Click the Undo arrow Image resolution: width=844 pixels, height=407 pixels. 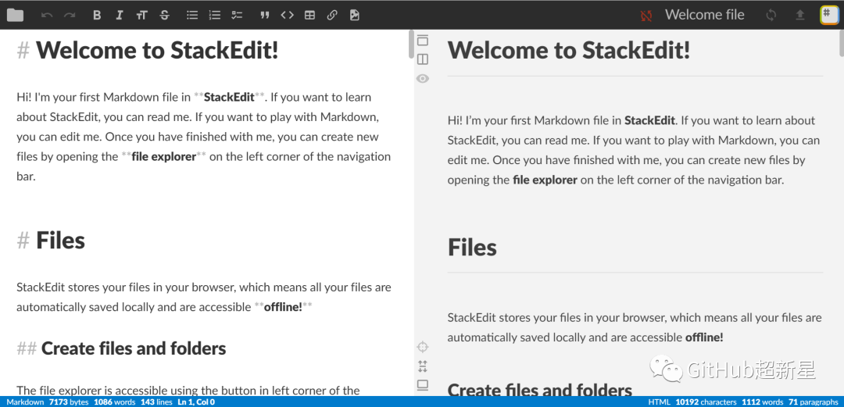coord(47,15)
